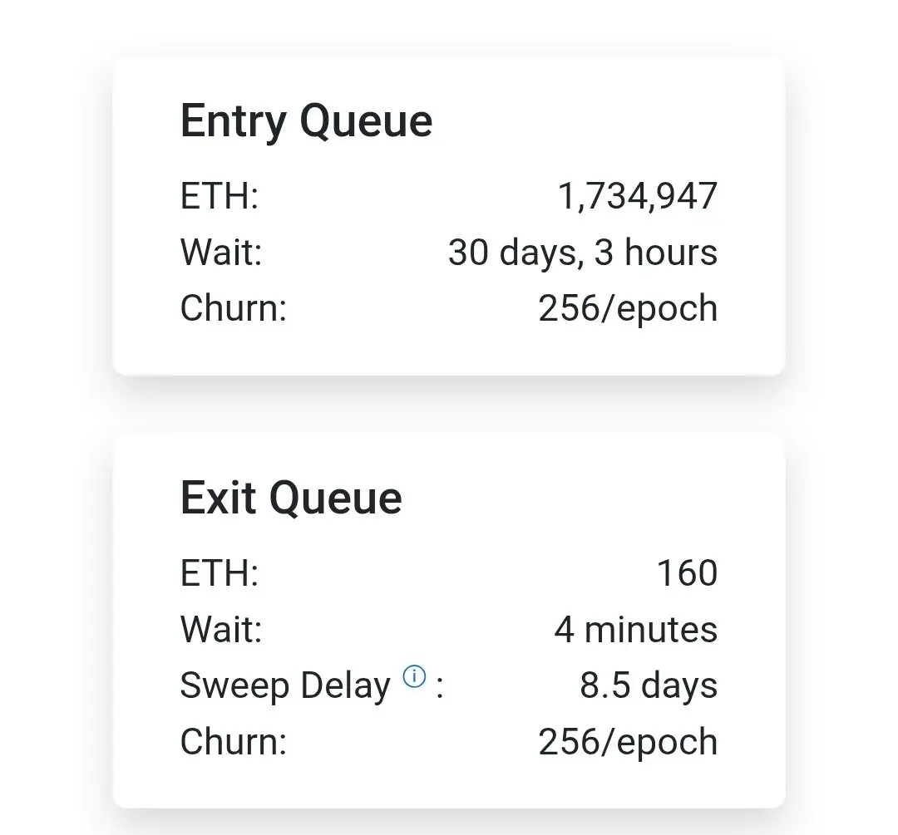Click the Exit Queue heading

tap(291, 498)
